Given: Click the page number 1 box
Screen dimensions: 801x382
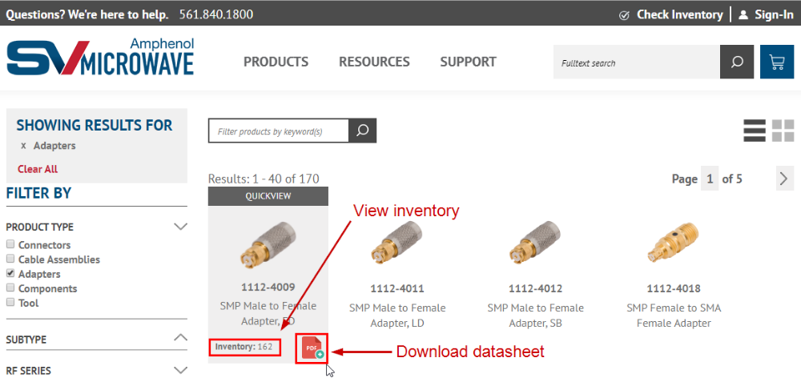Looking at the screenshot, I should [x=710, y=179].
